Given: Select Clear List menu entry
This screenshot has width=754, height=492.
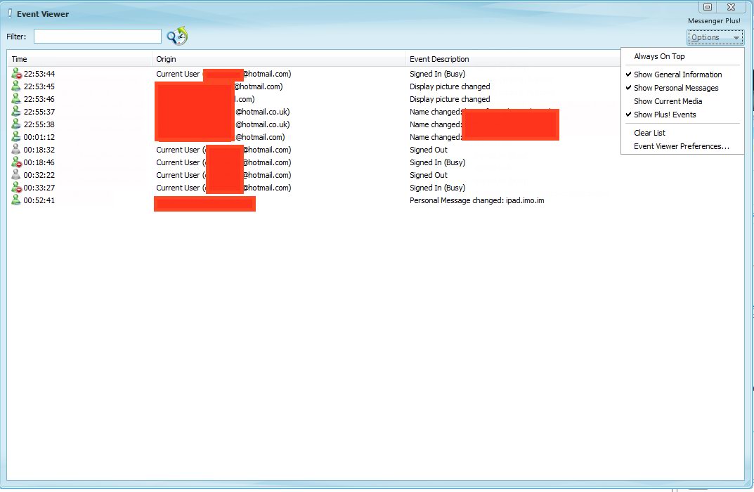Looking at the screenshot, I should click(x=649, y=133).
